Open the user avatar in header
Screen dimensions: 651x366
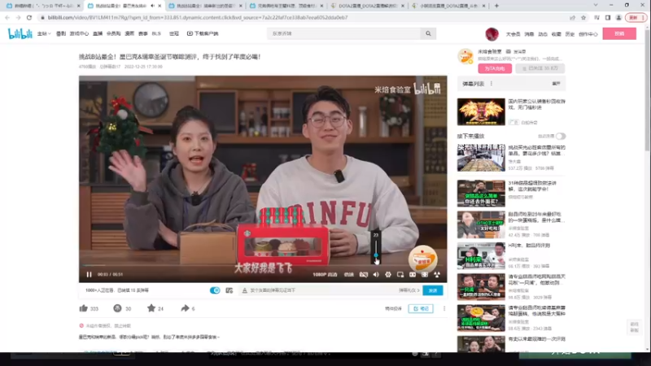pyautogui.click(x=492, y=34)
